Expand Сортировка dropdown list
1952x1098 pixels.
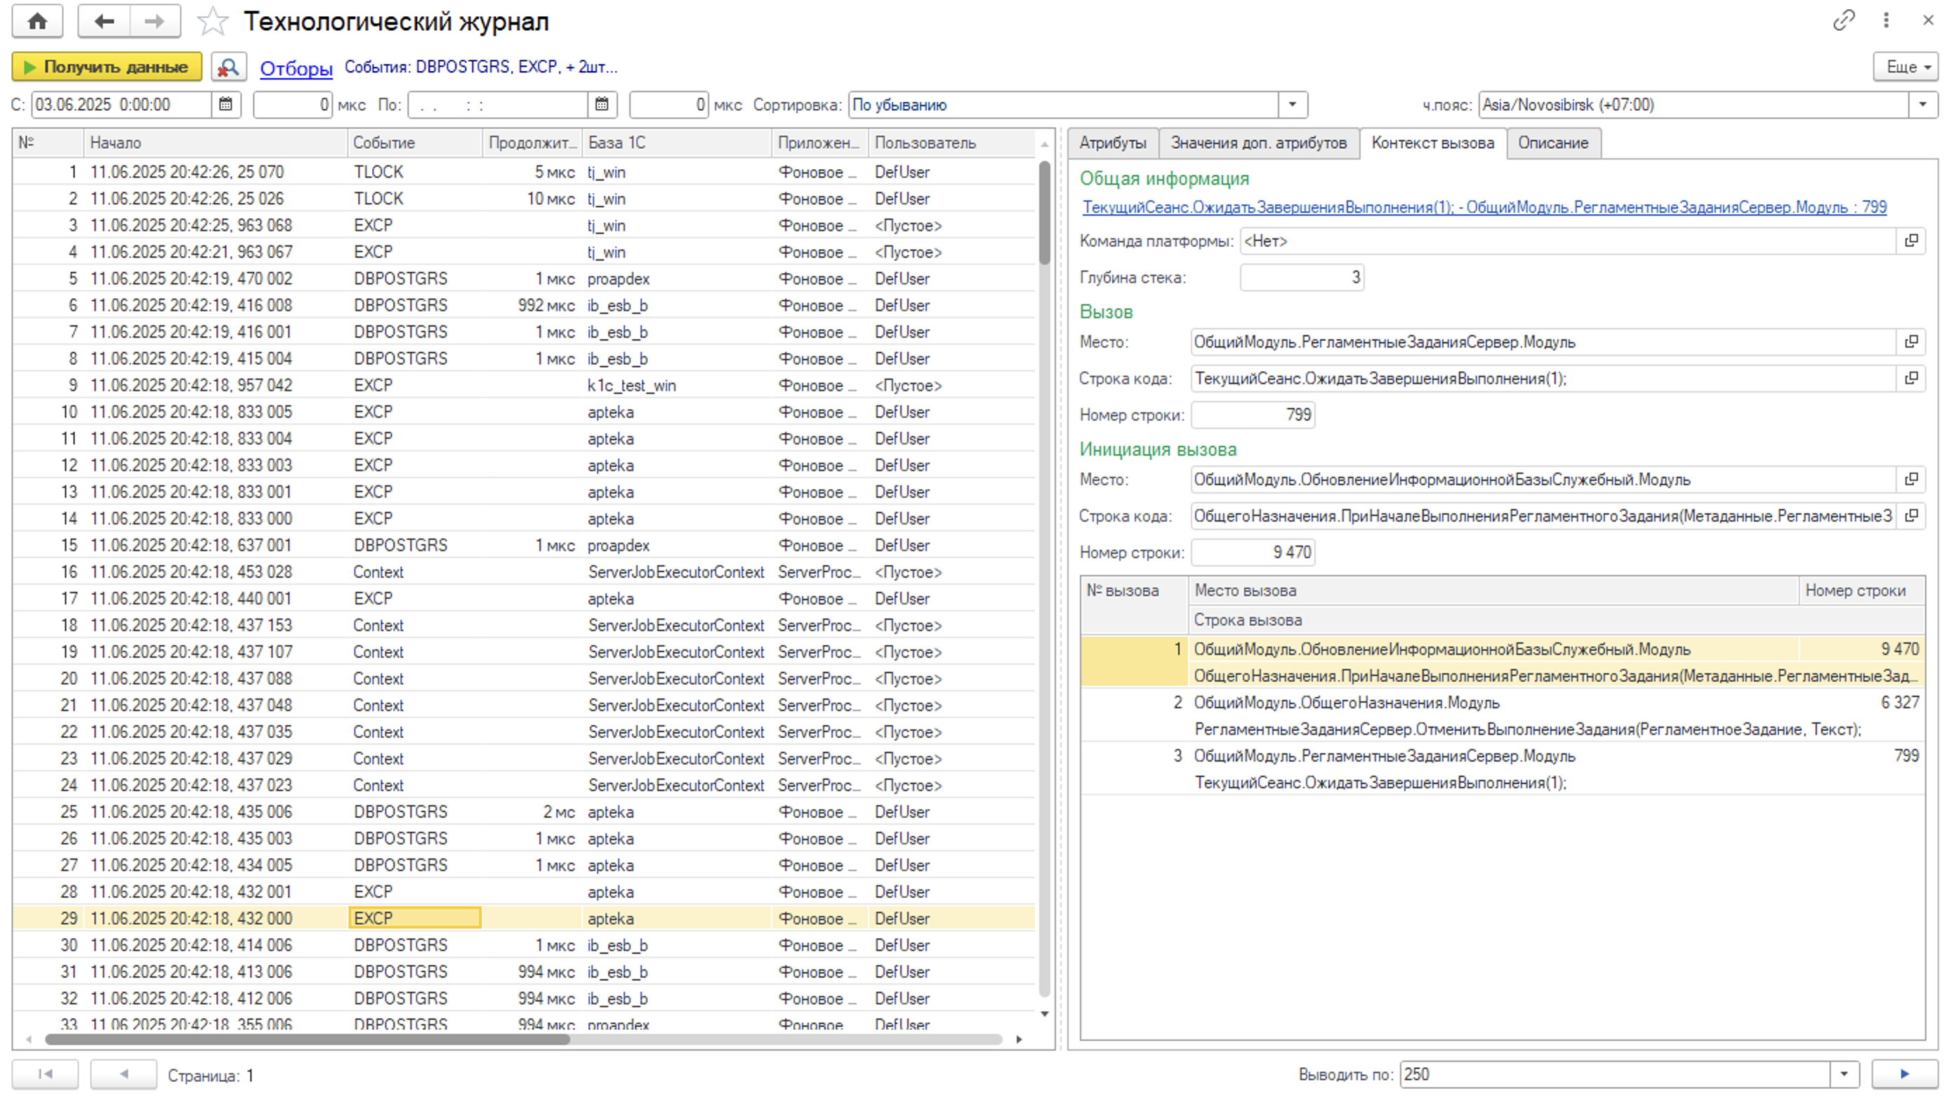[x=1293, y=105]
